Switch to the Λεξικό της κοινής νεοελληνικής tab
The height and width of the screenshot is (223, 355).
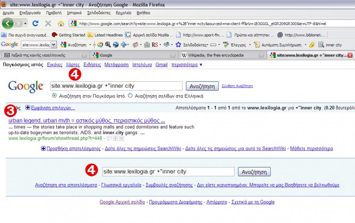(x=44, y=55)
